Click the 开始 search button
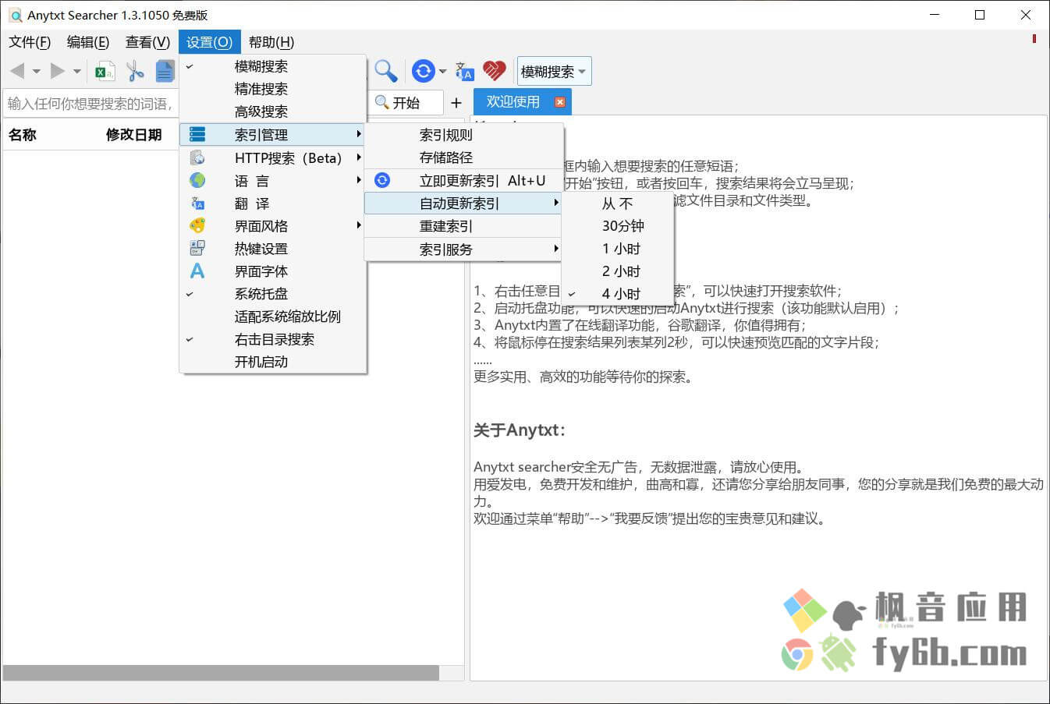 click(x=405, y=103)
